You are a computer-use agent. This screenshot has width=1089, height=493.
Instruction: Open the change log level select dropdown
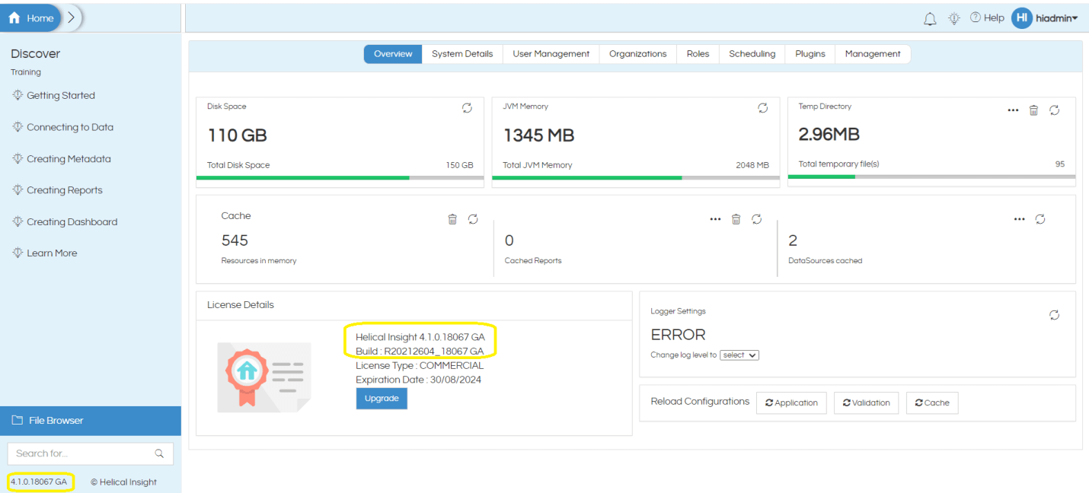739,355
